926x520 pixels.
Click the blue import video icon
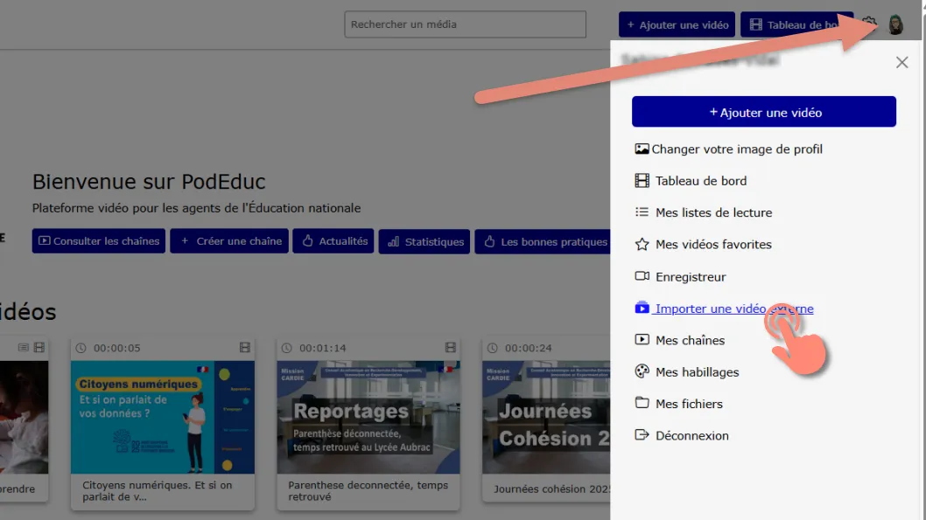coord(642,308)
